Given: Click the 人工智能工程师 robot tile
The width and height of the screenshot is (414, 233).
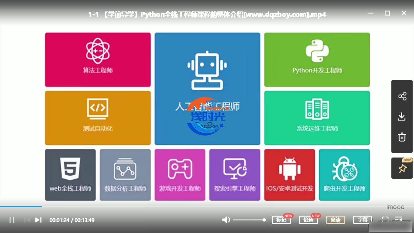Looking at the screenshot, I should pos(207,89).
